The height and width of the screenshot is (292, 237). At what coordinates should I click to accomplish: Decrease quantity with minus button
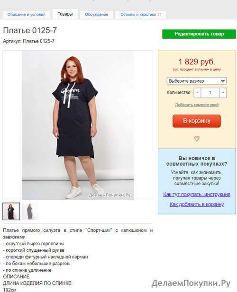[x=197, y=93]
